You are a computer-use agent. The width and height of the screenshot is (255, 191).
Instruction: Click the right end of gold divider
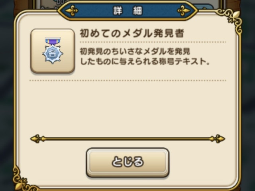[x=218, y=139]
